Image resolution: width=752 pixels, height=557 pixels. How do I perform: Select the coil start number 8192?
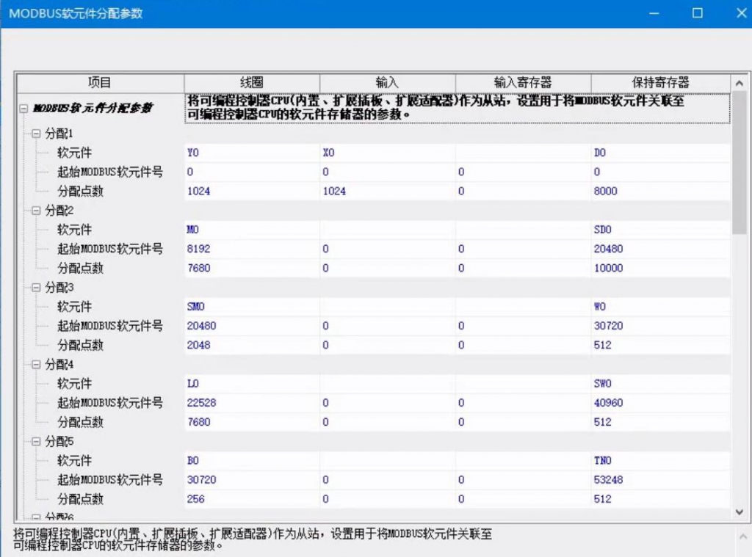pos(252,249)
